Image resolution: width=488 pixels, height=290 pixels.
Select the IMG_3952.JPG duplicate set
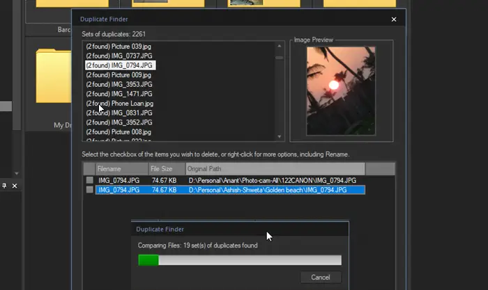pos(119,122)
